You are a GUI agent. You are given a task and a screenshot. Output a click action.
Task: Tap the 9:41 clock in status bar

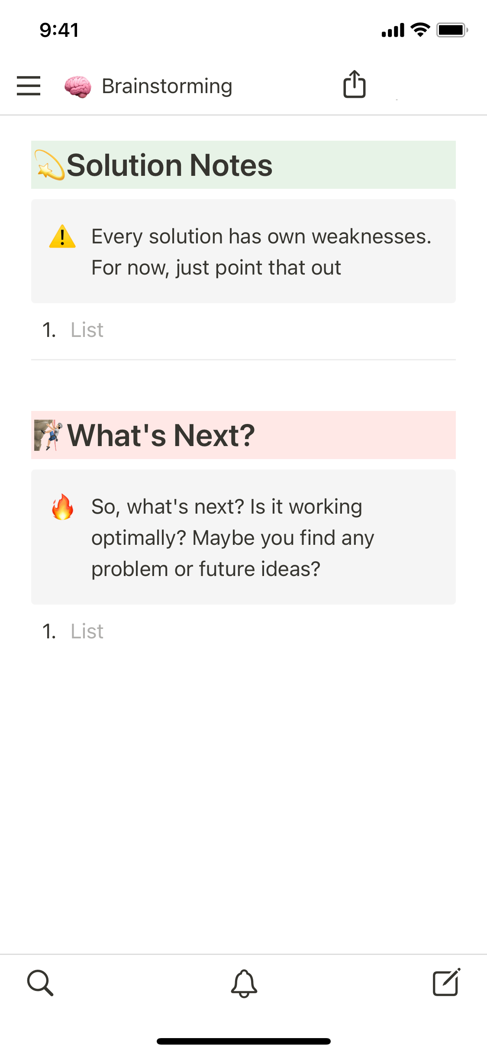[59, 30]
